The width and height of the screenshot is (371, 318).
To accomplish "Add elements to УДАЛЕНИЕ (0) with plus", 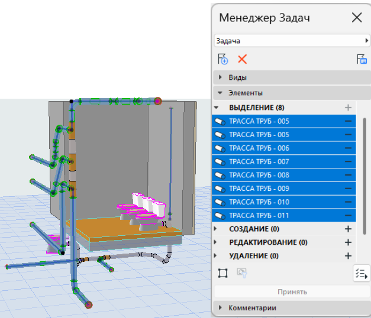I will [x=348, y=256].
